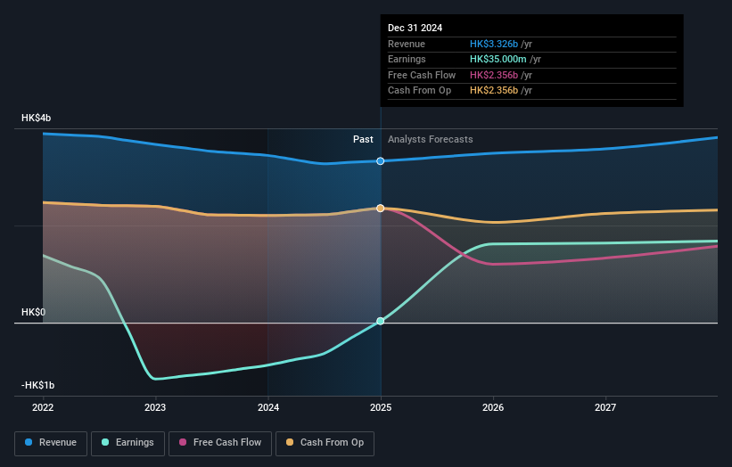732x467 pixels.
Task: Click the Past label on chart
Action: pyautogui.click(x=363, y=140)
